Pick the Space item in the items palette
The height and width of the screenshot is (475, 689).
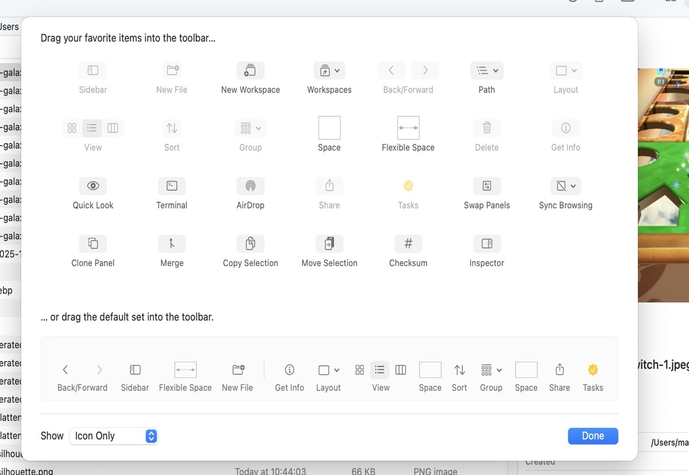click(329, 128)
